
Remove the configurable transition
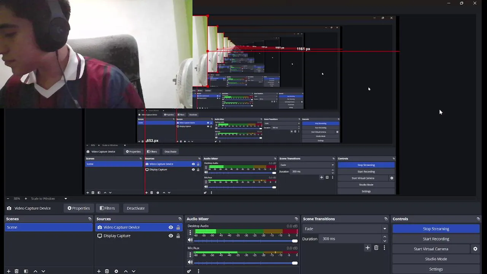tap(376, 248)
